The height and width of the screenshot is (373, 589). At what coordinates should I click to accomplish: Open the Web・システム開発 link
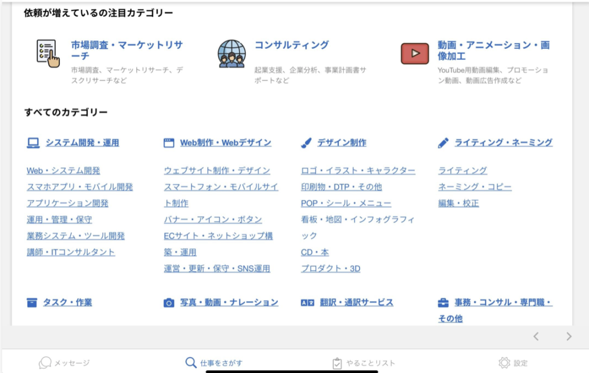click(63, 171)
